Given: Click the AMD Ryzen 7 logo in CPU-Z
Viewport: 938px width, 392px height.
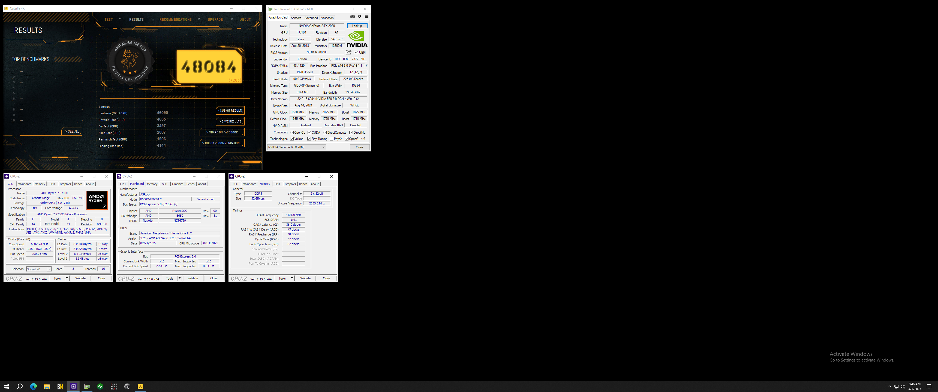Looking at the screenshot, I should tap(97, 200).
